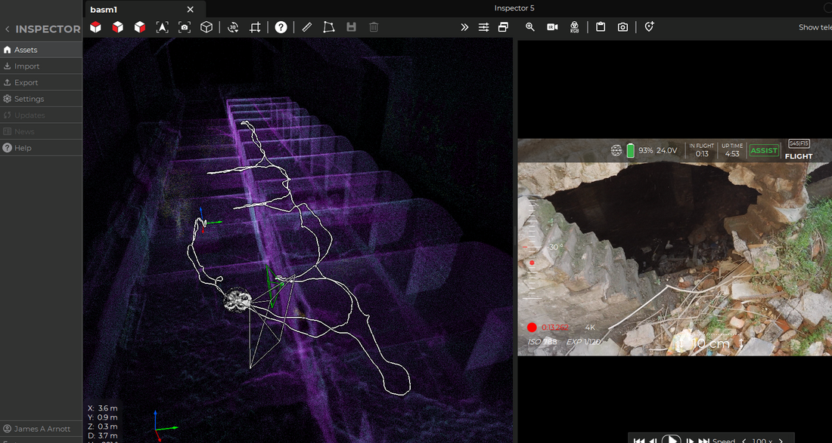Increase playback speed with right arrow
The width and height of the screenshot is (832, 443).
(781, 441)
